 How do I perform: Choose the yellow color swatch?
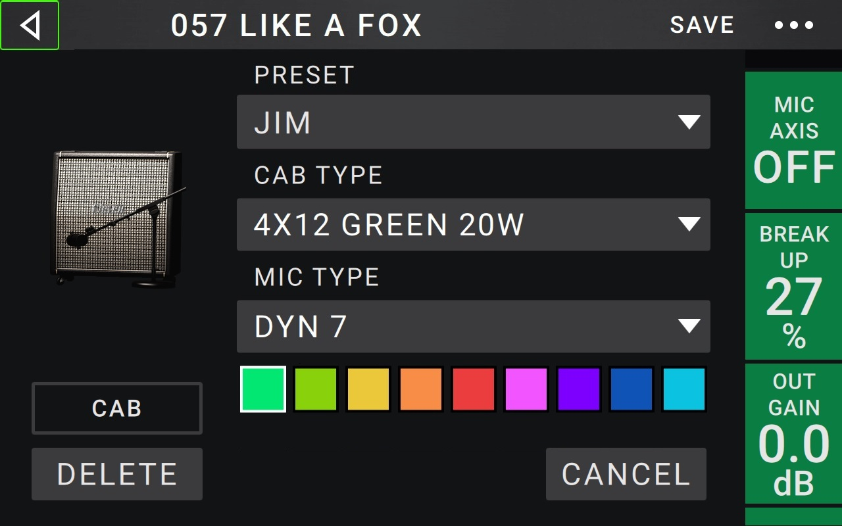(x=368, y=389)
